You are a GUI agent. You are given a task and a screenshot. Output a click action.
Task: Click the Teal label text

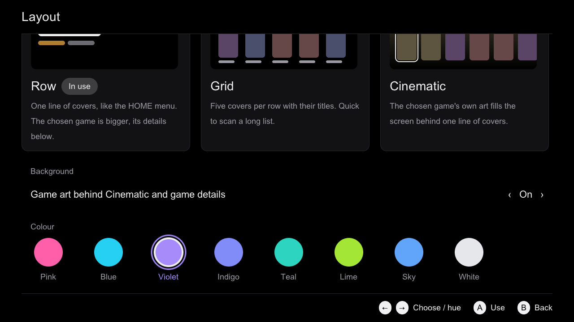[289, 277]
